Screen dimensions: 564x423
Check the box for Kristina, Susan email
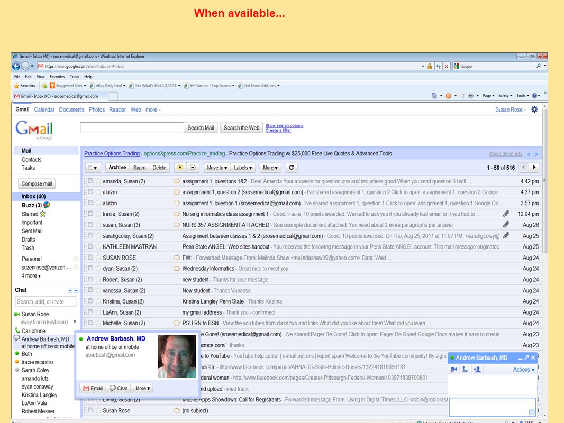[90, 301]
